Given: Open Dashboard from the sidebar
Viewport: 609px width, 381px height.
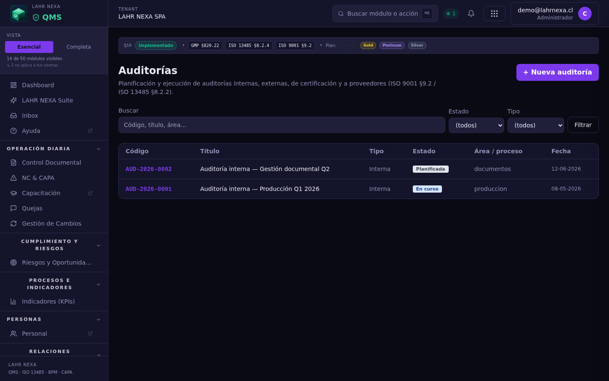Looking at the screenshot, I should 54,85.
